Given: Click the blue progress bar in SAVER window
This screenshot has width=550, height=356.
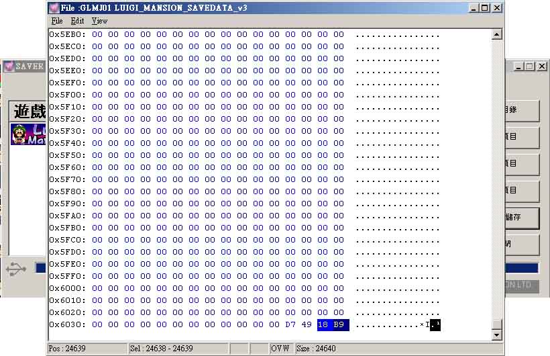Looking at the screenshot, I should [x=521, y=268].
